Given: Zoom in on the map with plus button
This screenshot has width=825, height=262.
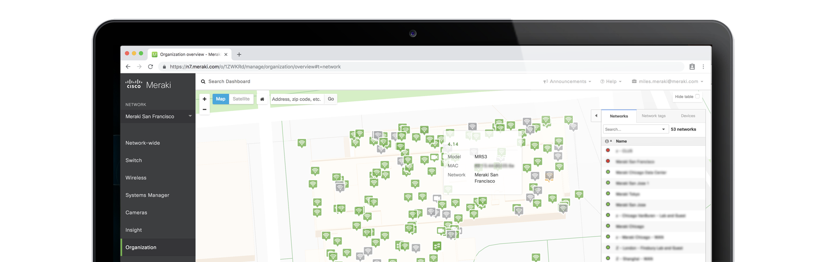Looking at the screenshot, I should (204, 99).
